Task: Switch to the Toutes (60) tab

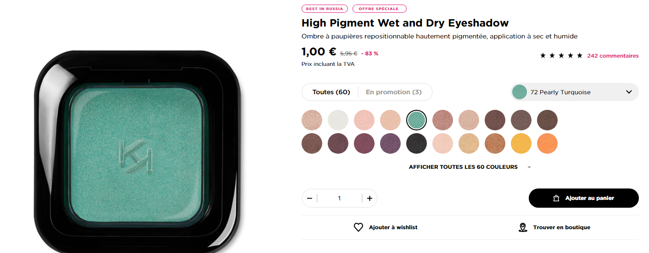Action: pyautogui.click(x=331, y=92)
